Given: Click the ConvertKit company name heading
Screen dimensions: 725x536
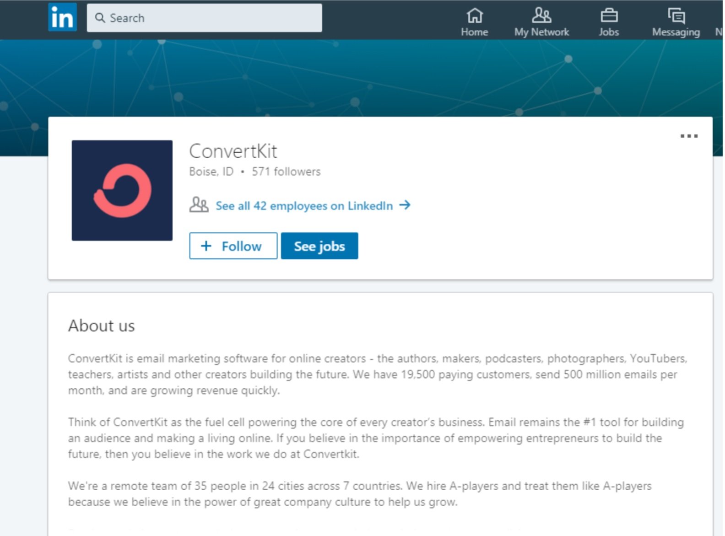Looking at the screenshot, I should (x=233, y=151).
